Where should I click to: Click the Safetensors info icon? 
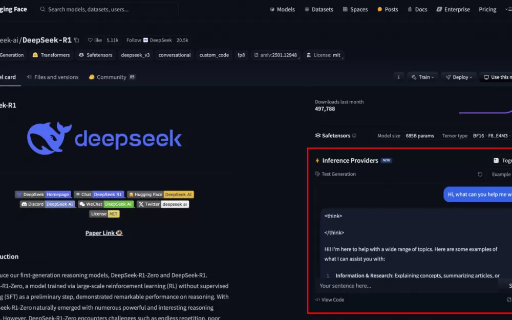tap(354, 136)
